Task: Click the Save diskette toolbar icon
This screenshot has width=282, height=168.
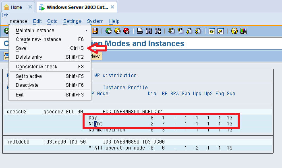Action: point(95,31)
